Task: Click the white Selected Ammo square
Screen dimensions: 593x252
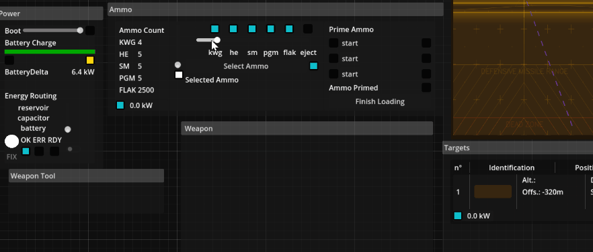Action: pyautogui.click(x=179, y=74)
